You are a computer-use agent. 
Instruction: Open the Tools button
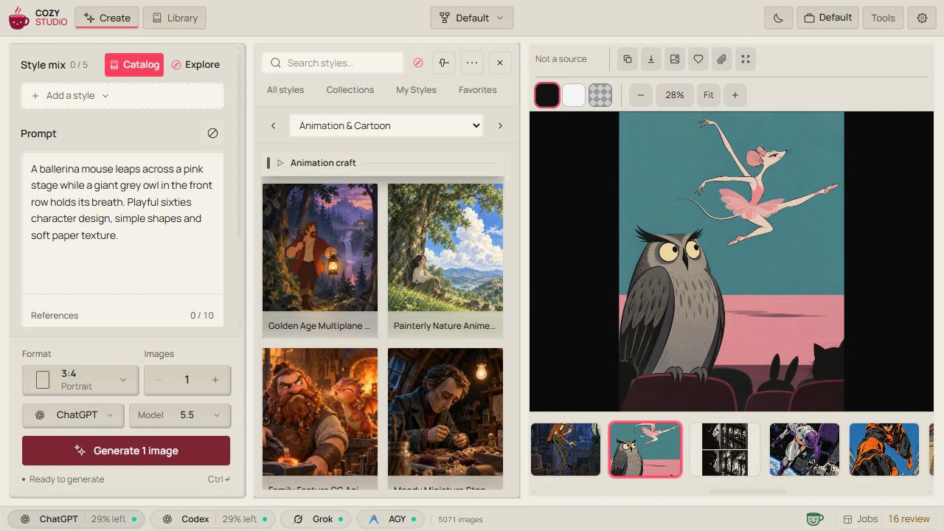click(x=883, y=18)
